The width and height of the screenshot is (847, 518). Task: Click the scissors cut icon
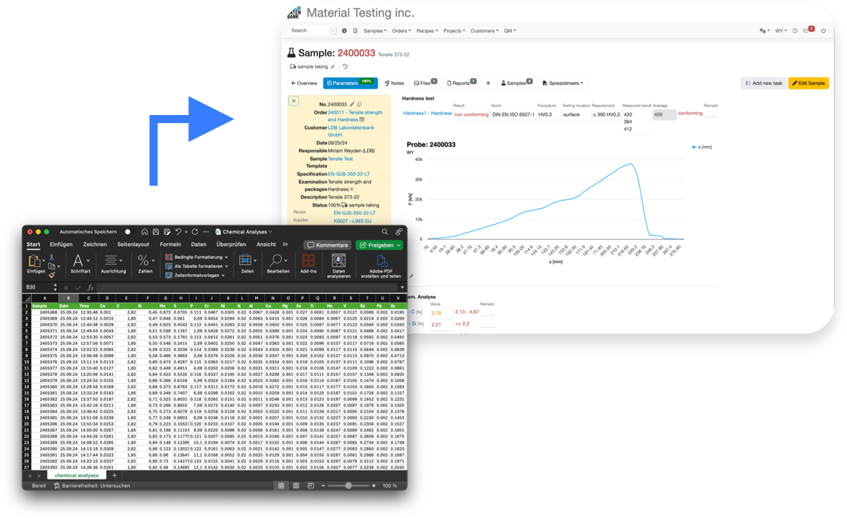[x=52, y=258]
